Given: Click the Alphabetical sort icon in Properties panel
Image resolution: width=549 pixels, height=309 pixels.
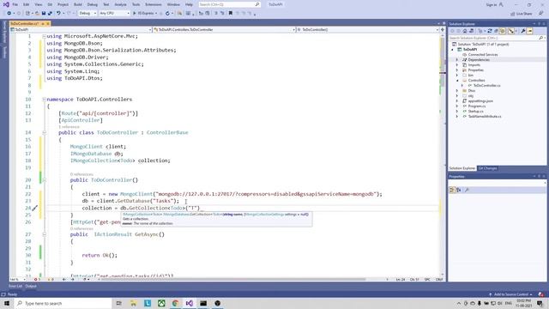Looking at the screenshot, I should [x=459, y=190].
